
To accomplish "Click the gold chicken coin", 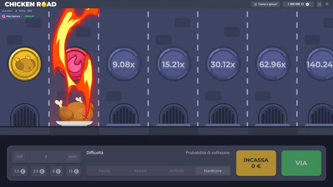I will [25, 64].
